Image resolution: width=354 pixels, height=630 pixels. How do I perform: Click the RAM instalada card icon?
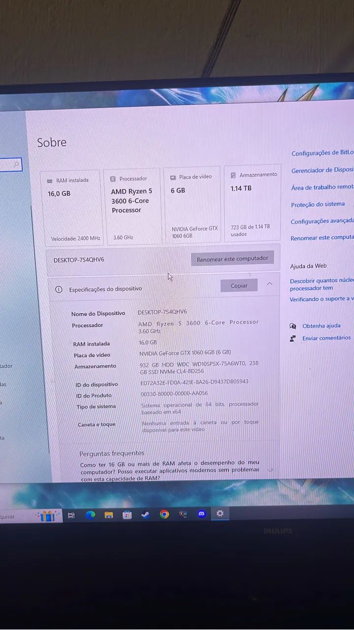(x=50, y=181)
